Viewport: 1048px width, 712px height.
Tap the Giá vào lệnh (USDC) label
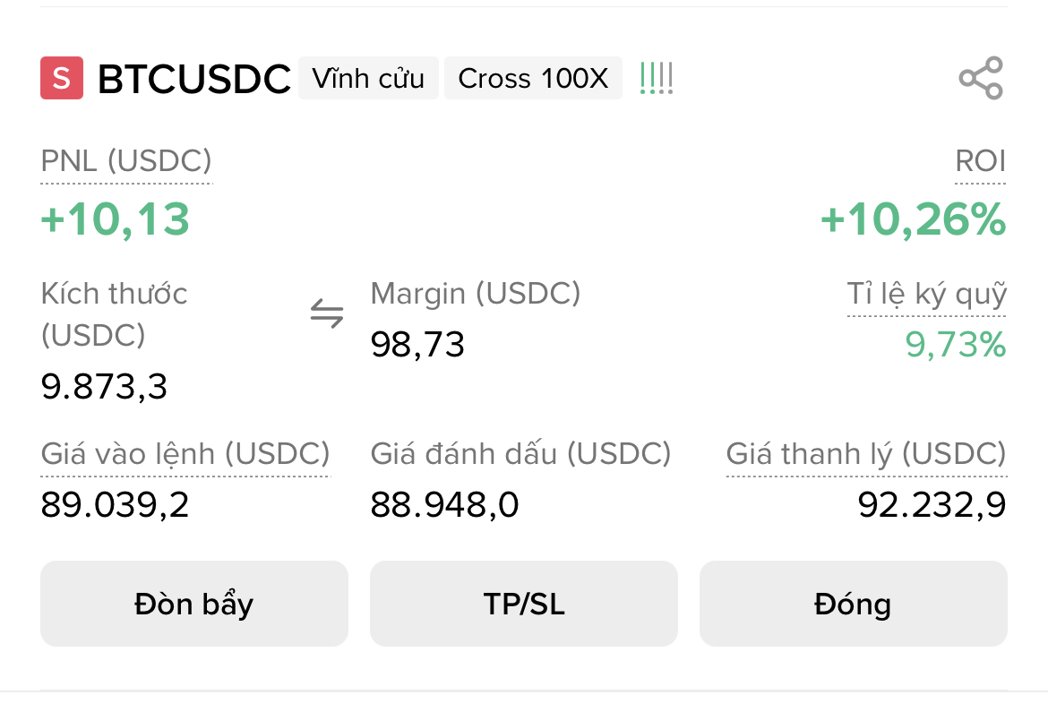pyautogui.click(x=185, y=454)
